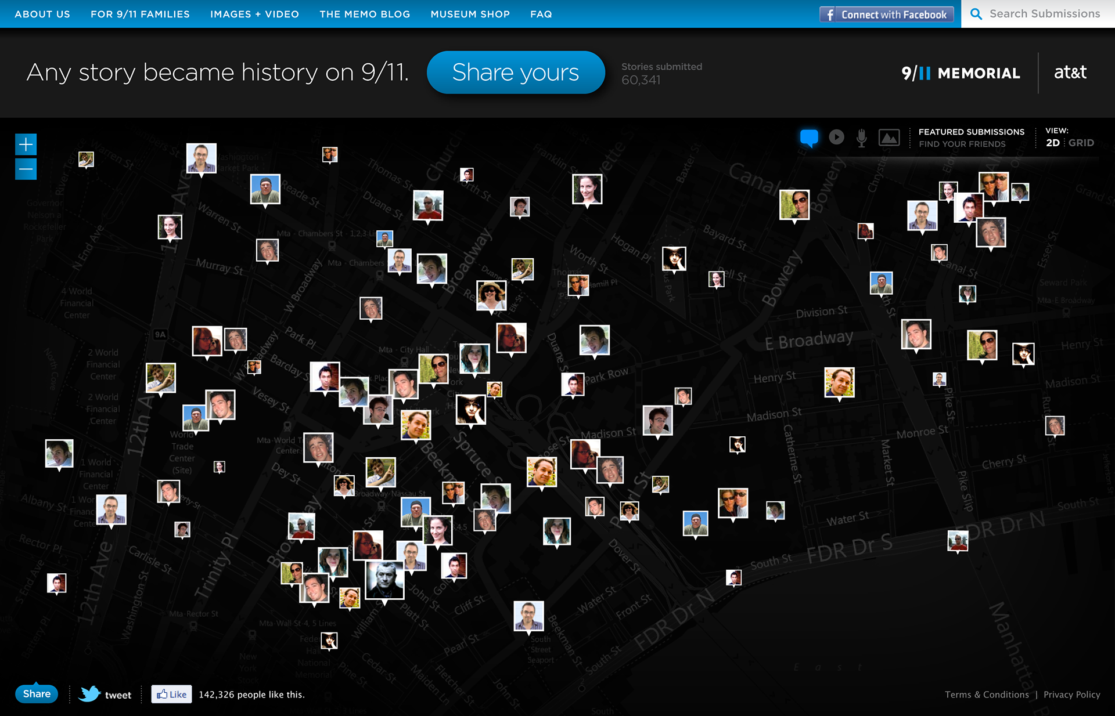The height and width of the screenshot is (716, 1115).
Task: Switch view to 2D
Action: [x=1052, y=143]
